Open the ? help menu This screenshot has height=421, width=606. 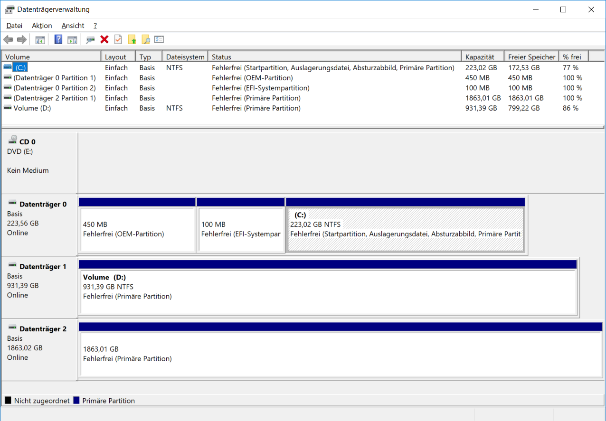95,26
